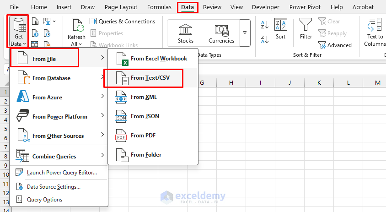
Task: Click the From Power Platform chevron arrow
Action: pyautogui.click(x=102, y=115)
